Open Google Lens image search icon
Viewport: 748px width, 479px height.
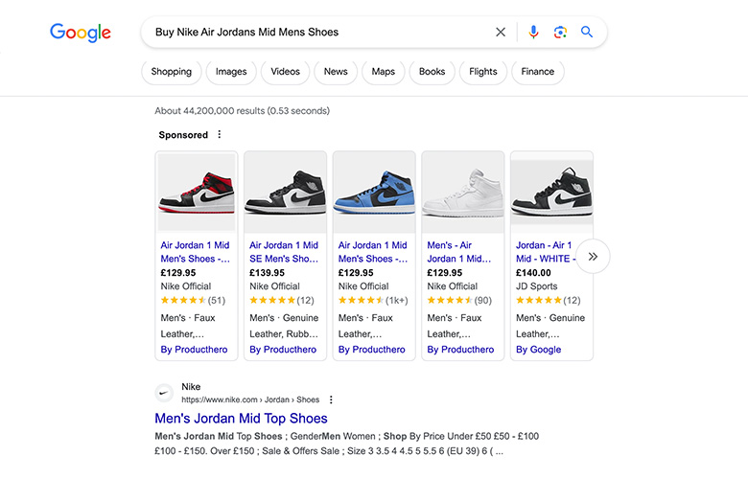560,32
